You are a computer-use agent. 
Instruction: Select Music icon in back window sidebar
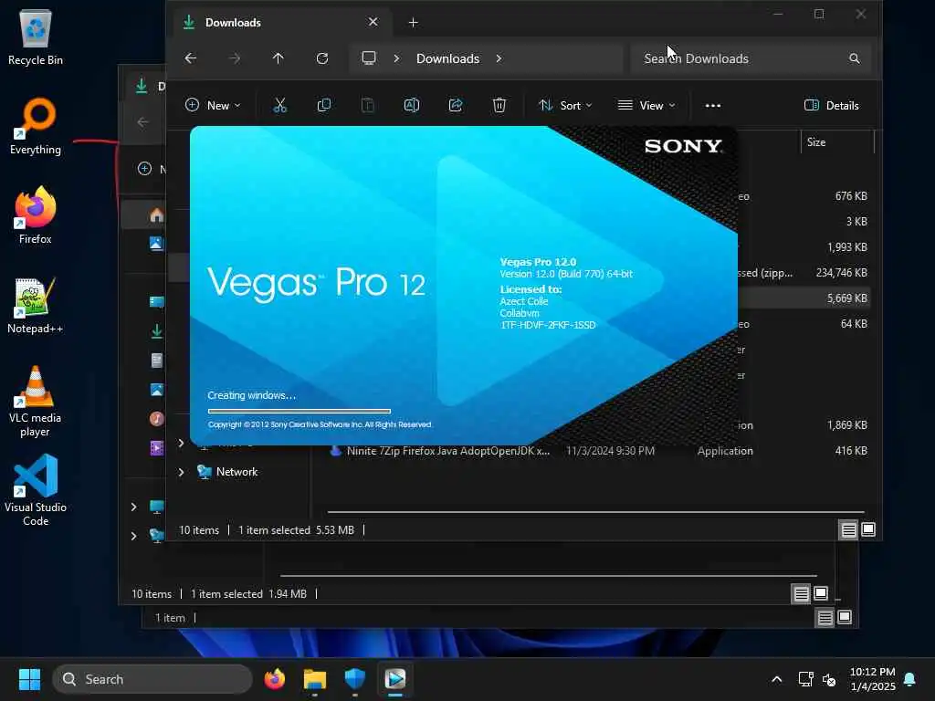(157, 418)
